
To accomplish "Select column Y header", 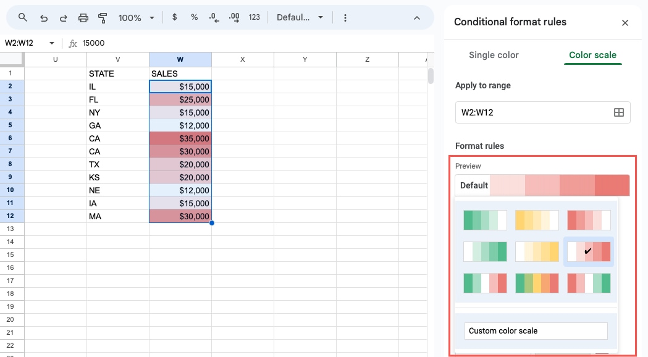I will pos(305,59).
